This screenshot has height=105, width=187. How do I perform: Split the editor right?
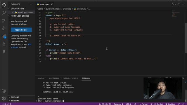click(x=179, y=4)
